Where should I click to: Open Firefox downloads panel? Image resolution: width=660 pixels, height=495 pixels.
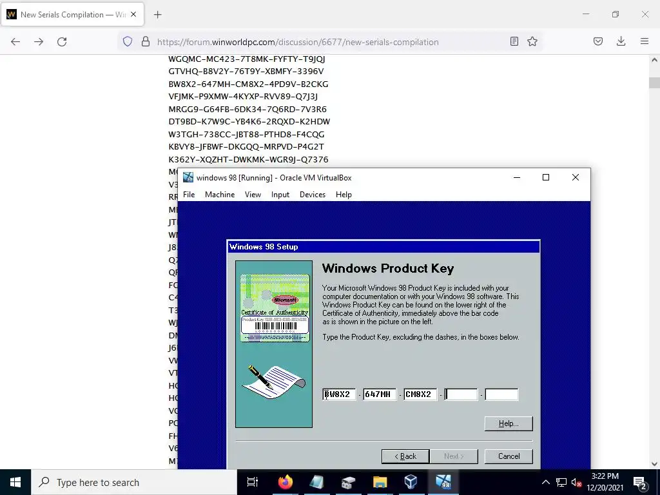coord(621,41)
